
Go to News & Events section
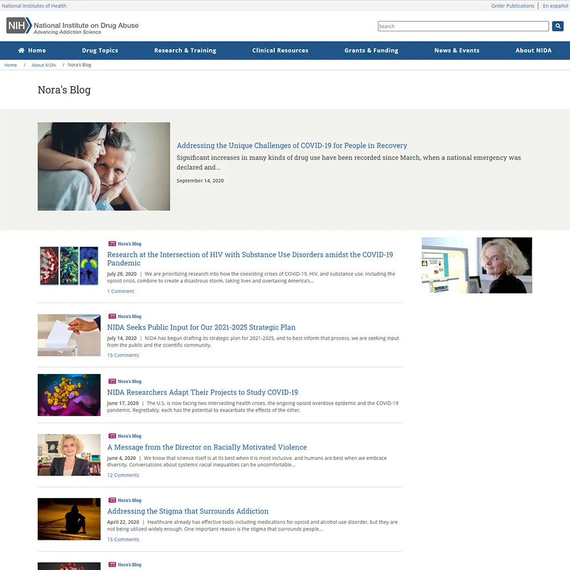pos(457,50)
